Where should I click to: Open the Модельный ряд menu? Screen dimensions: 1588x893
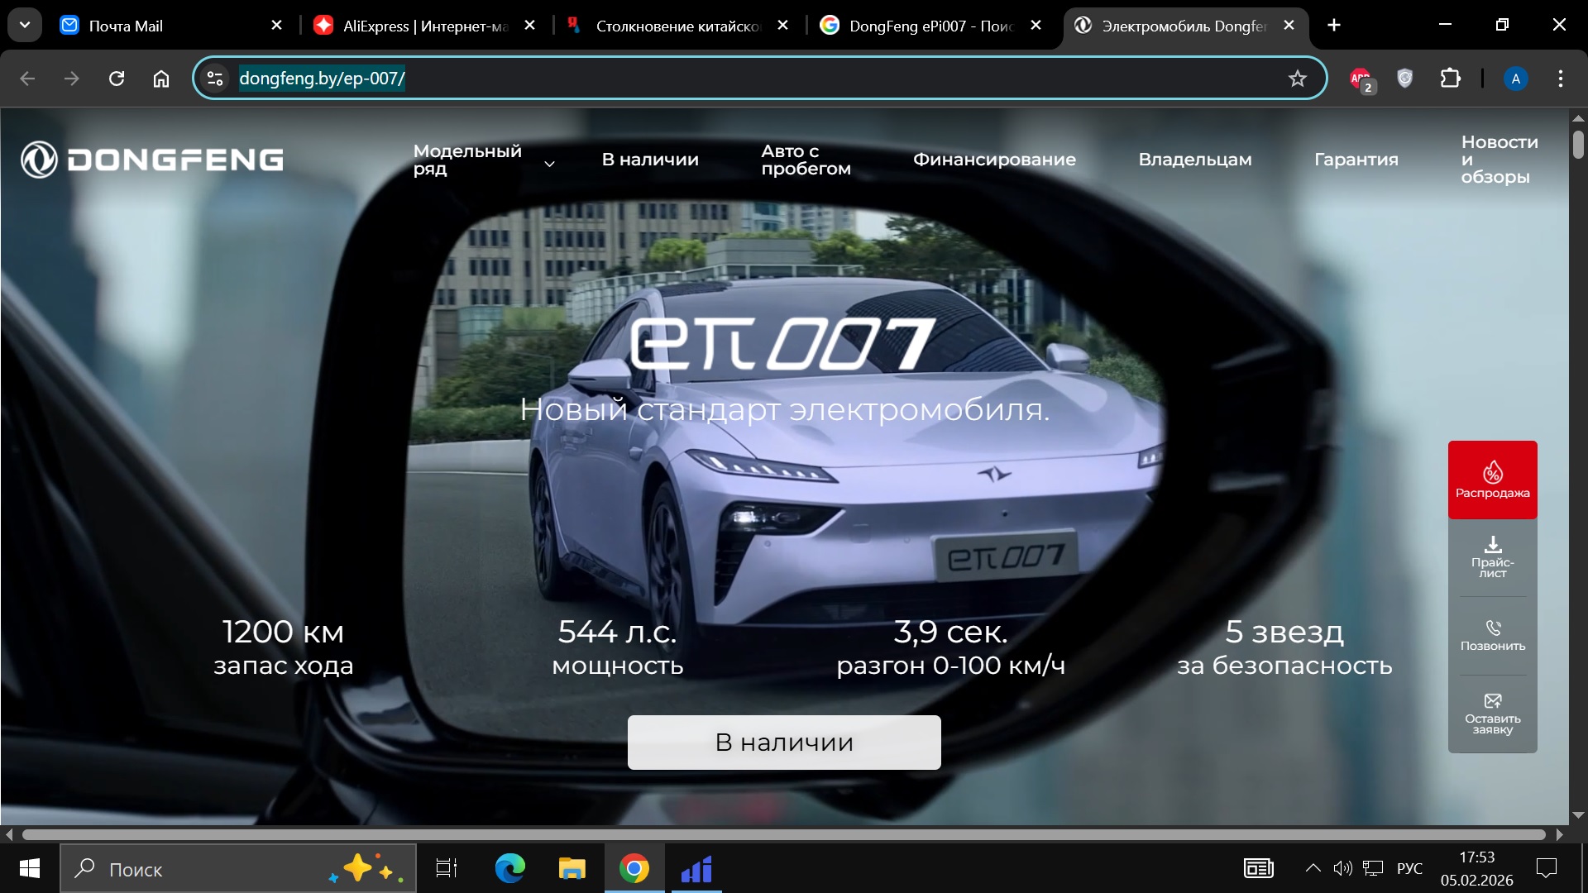tap(467, 160)
